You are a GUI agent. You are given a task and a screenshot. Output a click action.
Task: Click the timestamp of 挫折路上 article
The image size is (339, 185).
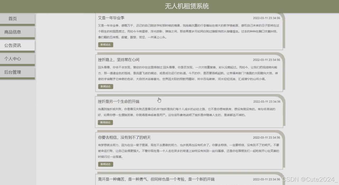[x=267, y=60]
